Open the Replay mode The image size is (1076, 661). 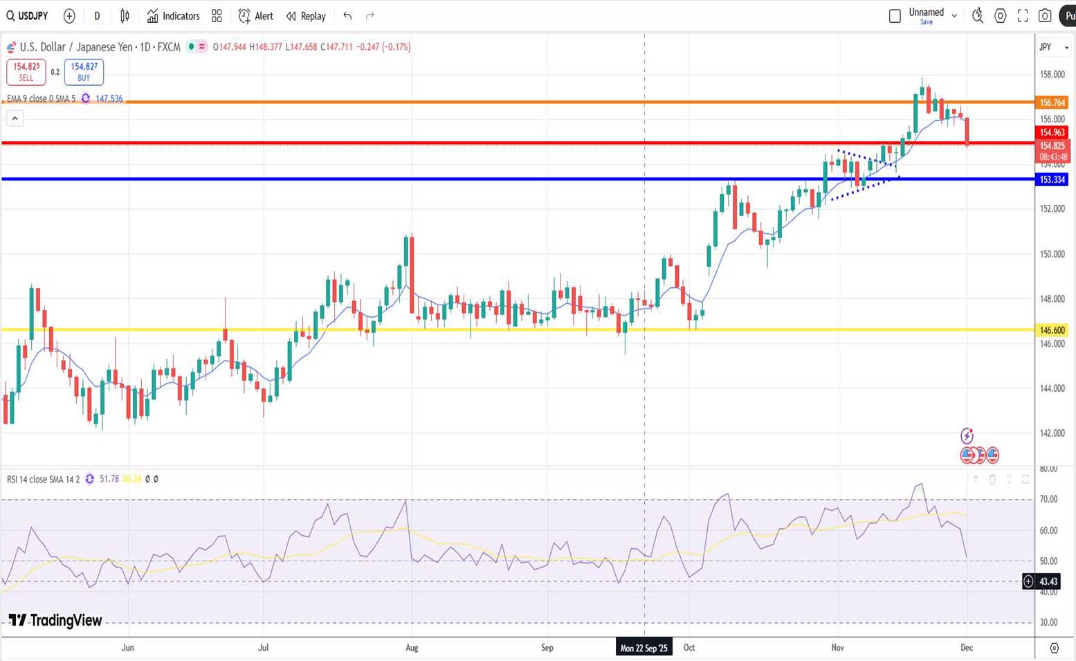point(306,16)
